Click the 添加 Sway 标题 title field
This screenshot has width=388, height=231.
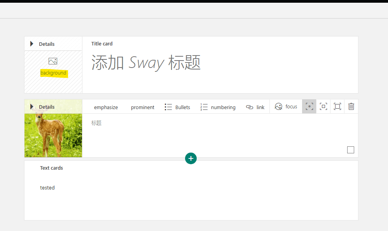pos(146,62)
